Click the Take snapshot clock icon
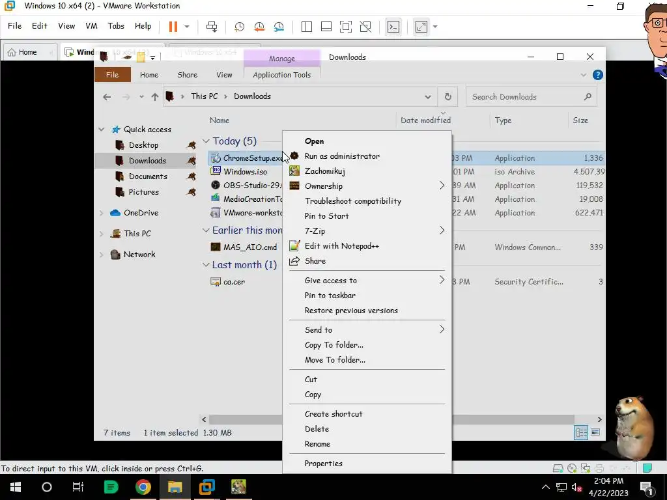This screenshot has height=500, width=667. [240, 26]
